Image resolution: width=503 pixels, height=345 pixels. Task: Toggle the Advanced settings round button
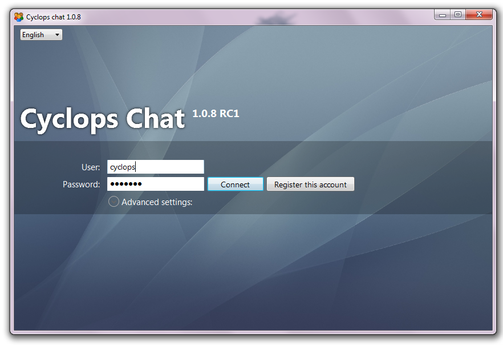pos(113,202)
